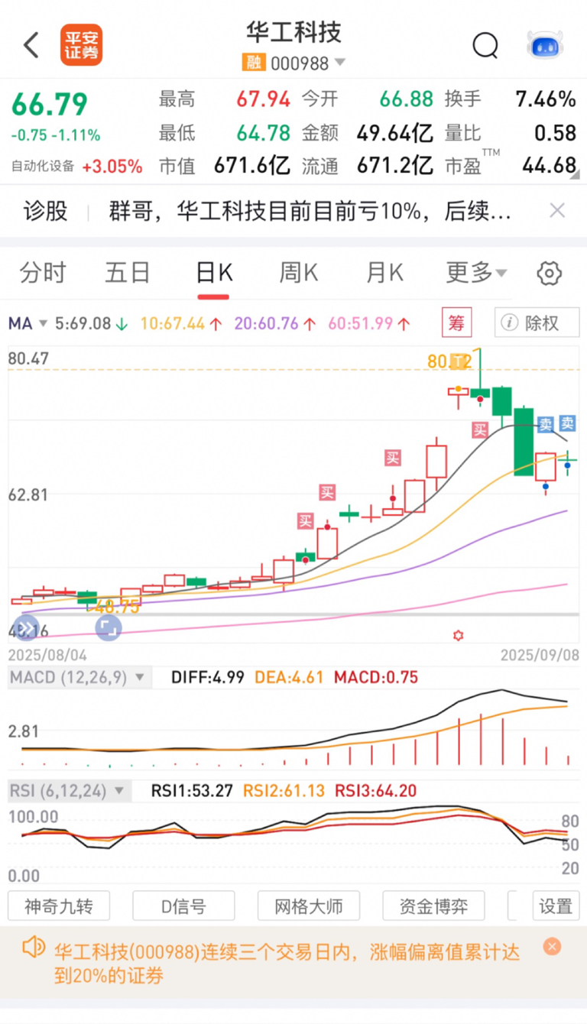Open the 资金博弈 indicator
587x1024 pixels.
point(433,906)
